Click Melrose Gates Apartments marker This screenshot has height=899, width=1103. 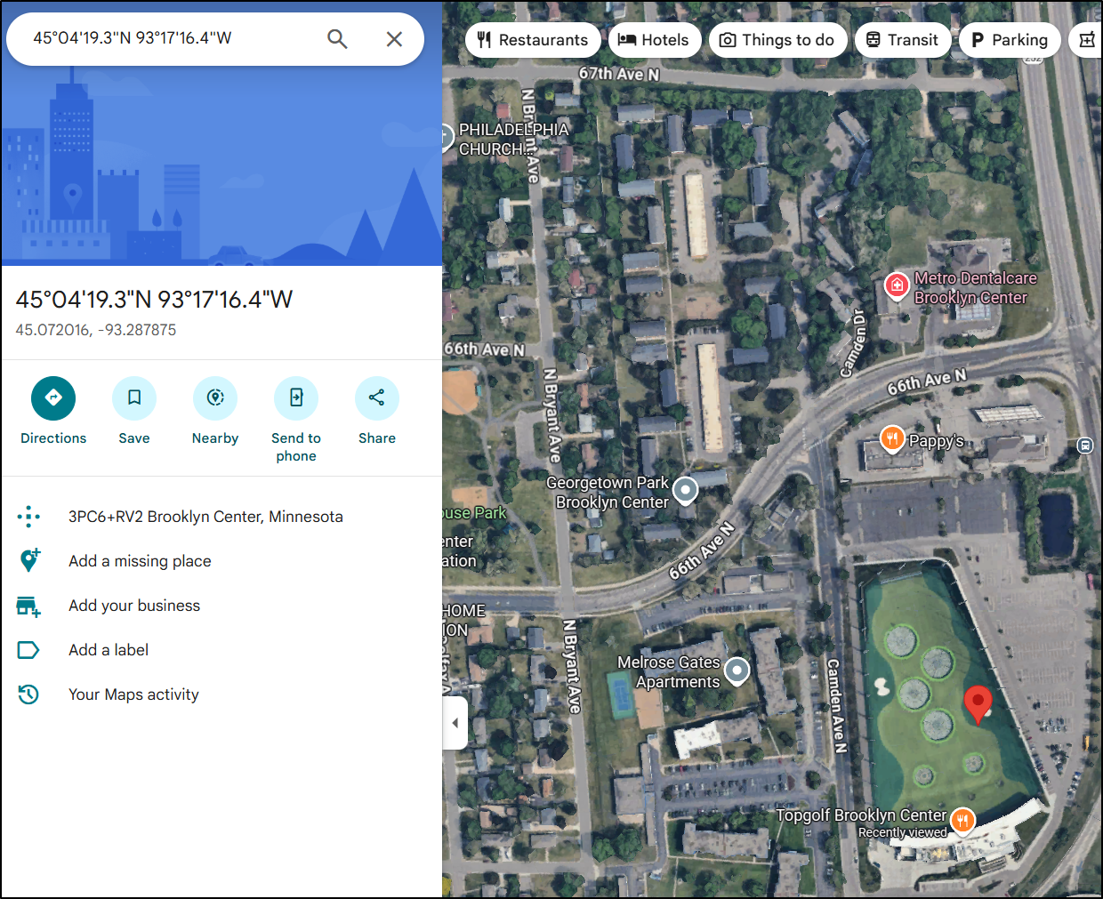[x=737, y=670]
